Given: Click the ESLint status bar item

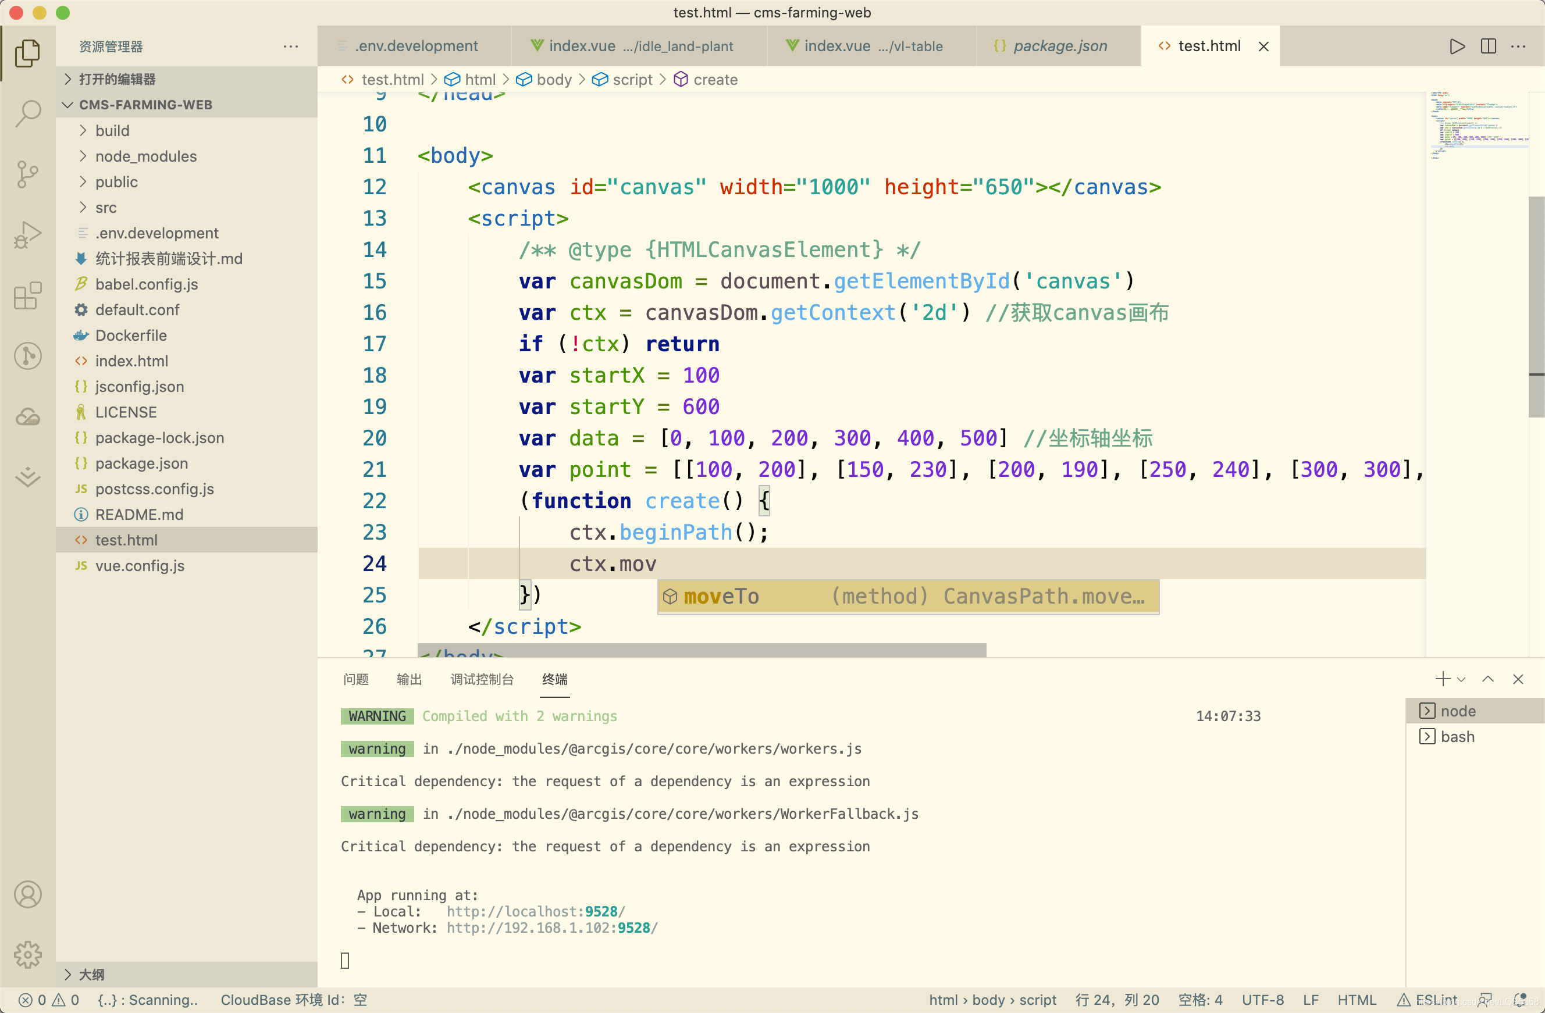Looking at the screenshot, I should tap(1427, 1000).
